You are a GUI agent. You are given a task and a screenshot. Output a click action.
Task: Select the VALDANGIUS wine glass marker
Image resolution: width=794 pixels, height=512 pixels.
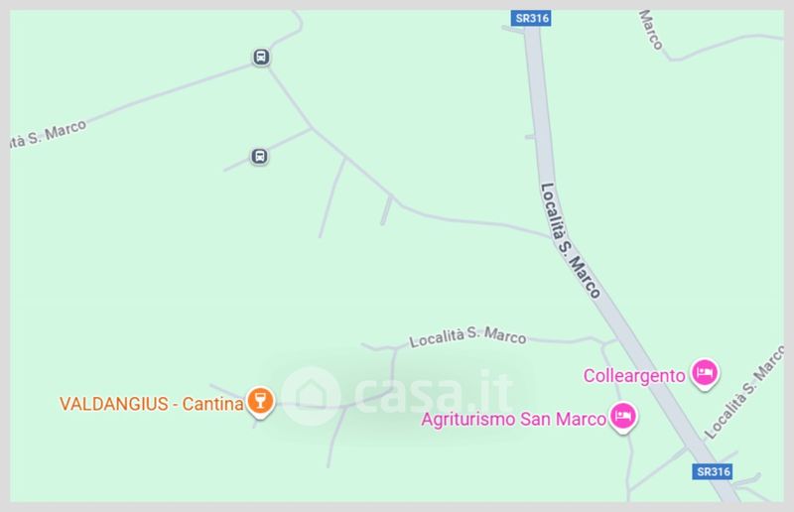[x=260, y=402]
